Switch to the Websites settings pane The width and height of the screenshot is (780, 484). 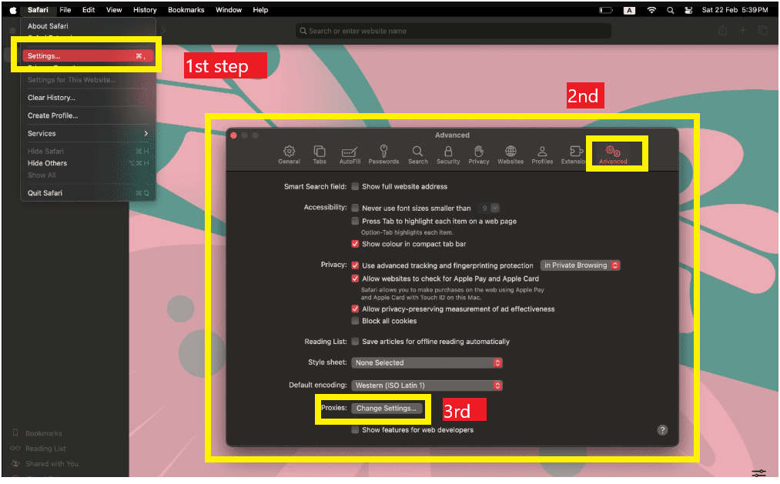[x=511, y=154]
